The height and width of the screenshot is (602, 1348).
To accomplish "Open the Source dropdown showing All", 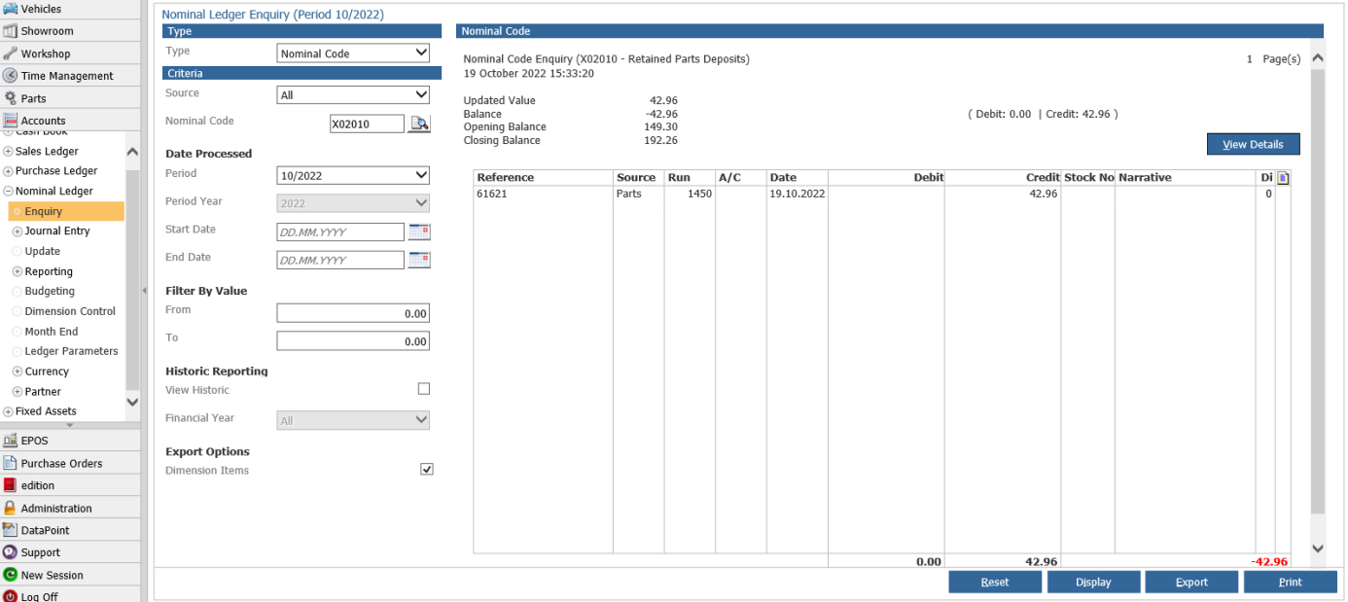I will (353, 95).
